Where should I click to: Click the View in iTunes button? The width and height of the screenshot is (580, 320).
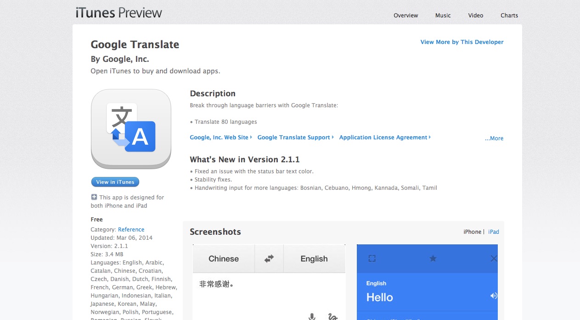(x=115, y=182)
